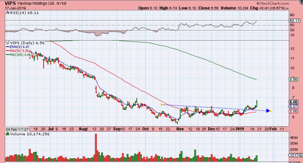Click the blue trendline arrowhead
The height and width of the screenshot is (163, 303).
268,111
